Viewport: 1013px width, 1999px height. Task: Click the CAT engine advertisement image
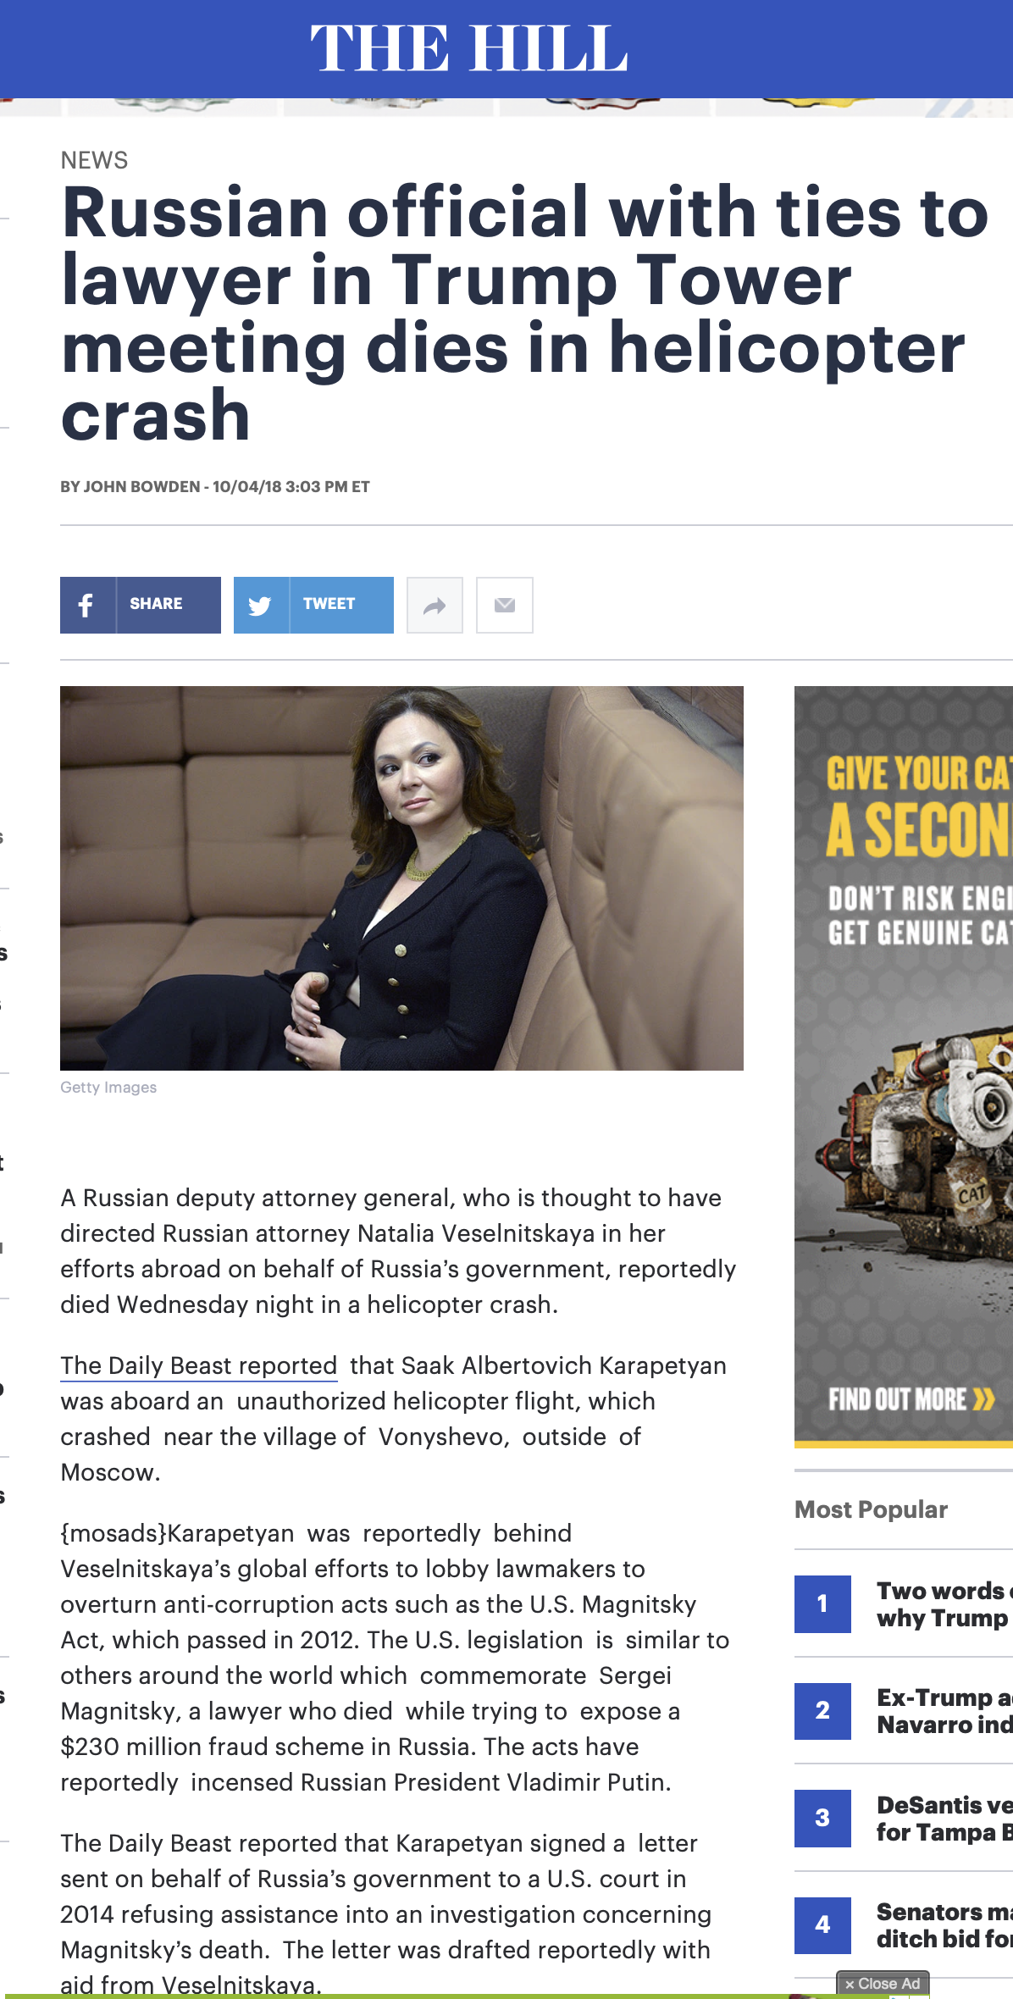pos(904,1067)
